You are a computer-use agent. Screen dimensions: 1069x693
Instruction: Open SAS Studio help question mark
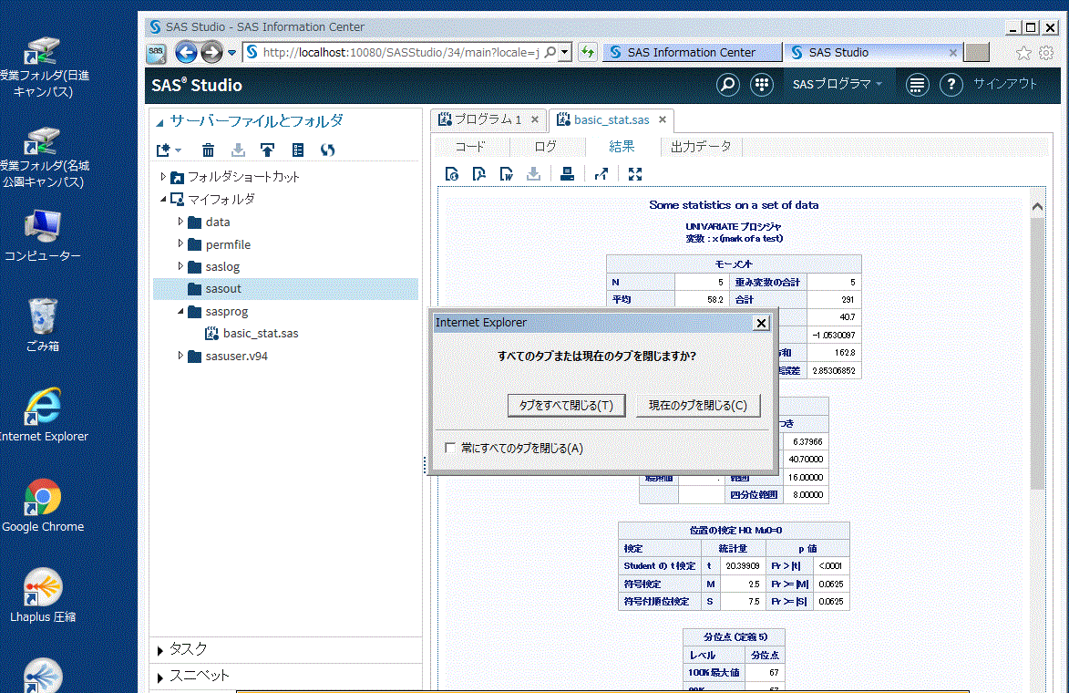(951, 85)
